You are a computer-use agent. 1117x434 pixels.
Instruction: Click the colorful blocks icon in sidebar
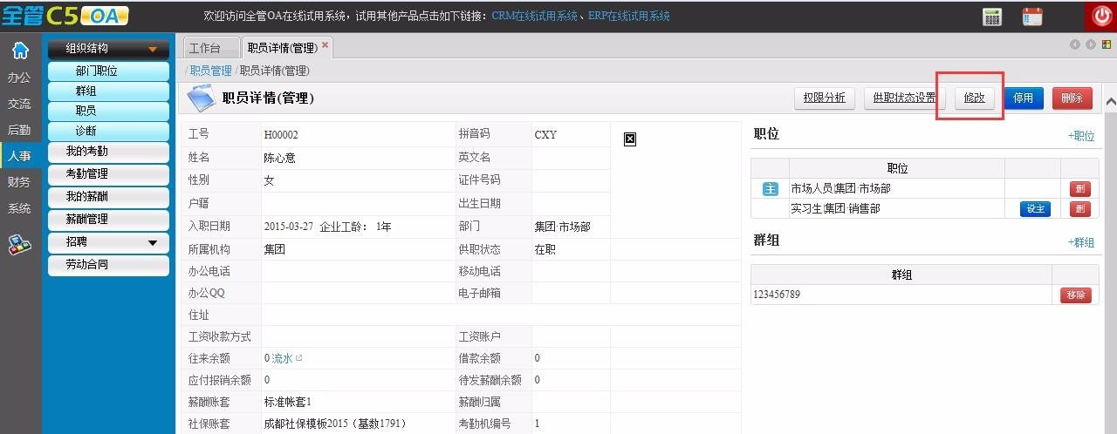click(x=19, y=246)
